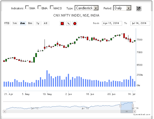Edit the To date field
The width and height of the screenshot is (154, 119).
pyautogui.click(x=140, y=23)
